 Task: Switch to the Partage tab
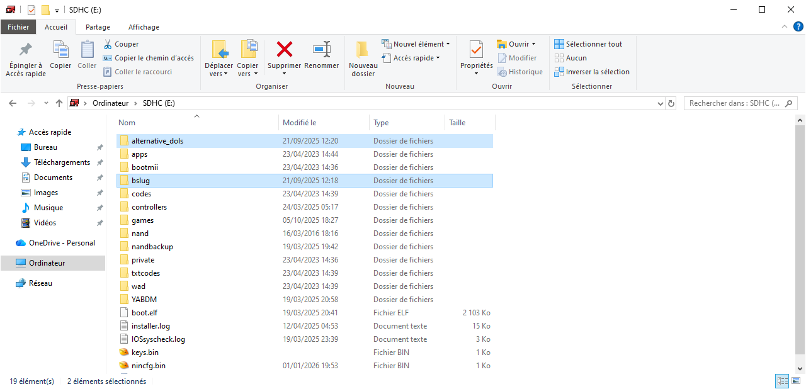[98, 27]
